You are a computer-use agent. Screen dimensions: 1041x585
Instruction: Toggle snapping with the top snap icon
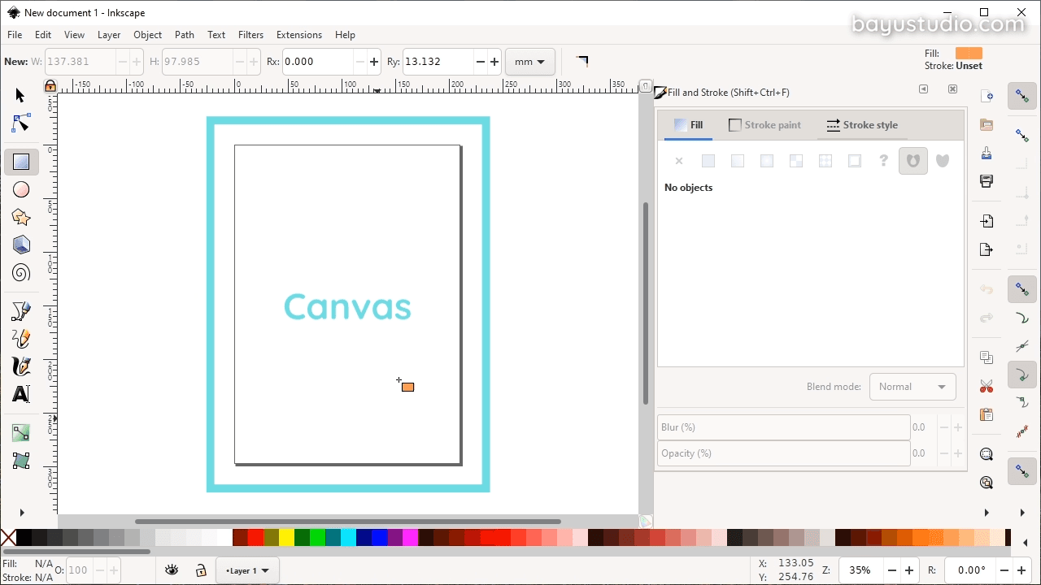point(1022,96)
